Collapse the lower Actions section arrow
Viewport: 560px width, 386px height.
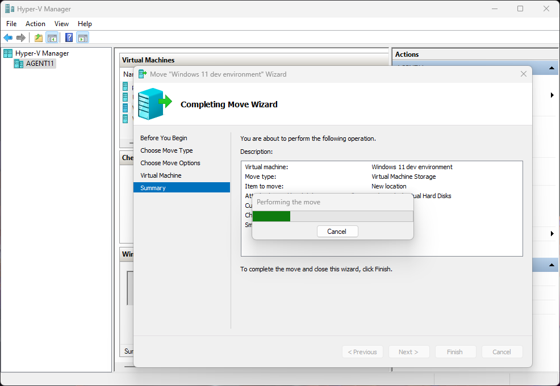coord(551,265)
